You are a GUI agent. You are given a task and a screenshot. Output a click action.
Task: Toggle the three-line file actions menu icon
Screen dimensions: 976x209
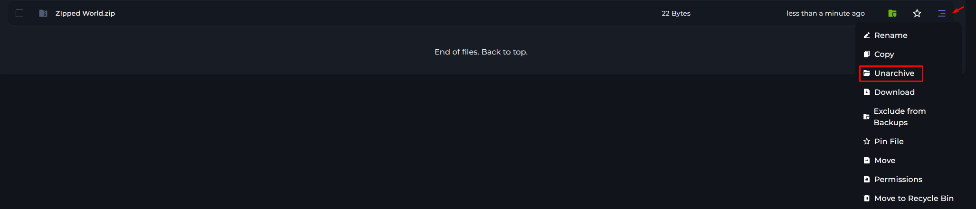[942, 13]
